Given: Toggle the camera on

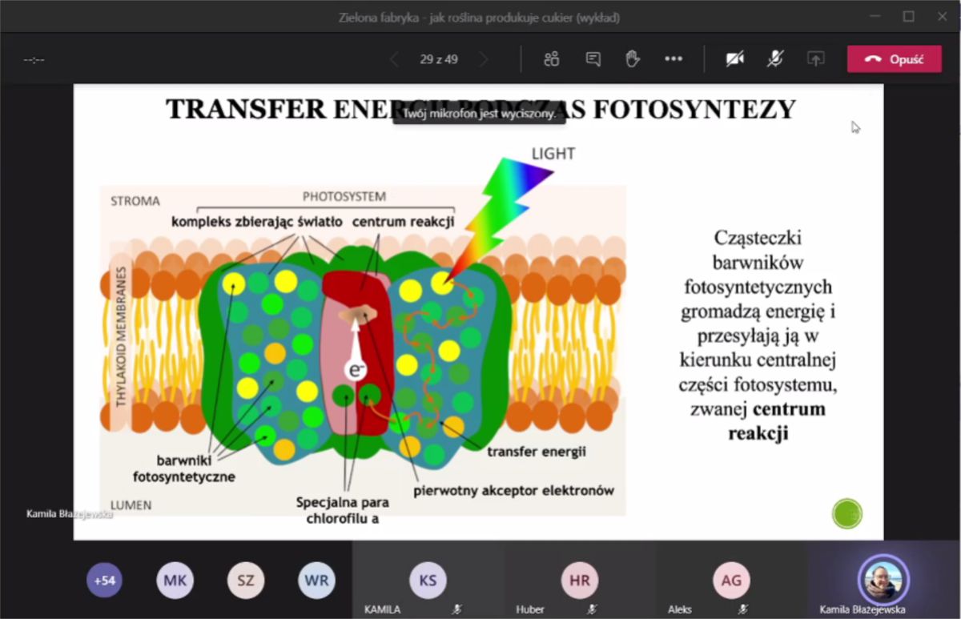Looking at the screenshot, I should [734, 59].
